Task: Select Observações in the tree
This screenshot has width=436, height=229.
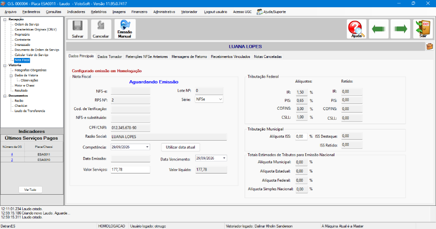Action: coord(29,80)
